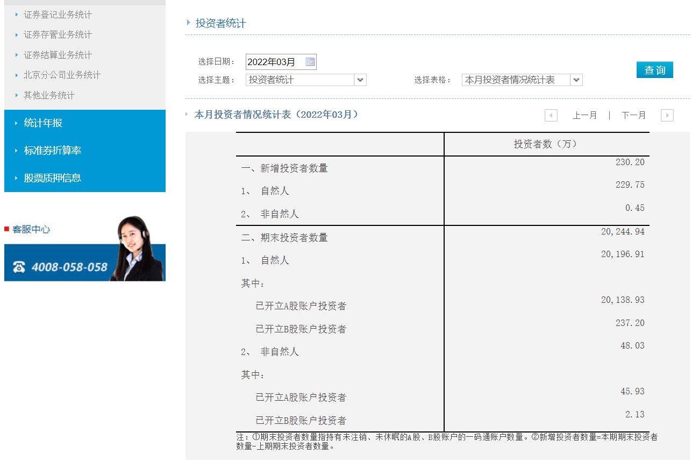Click the left arrow icon beside 上一月
Image resolution: width=692 pixels, height=468 pixels.
click(551, 115)
